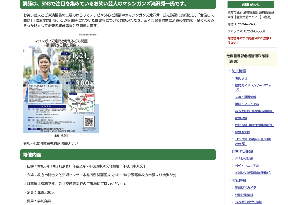Open 様式・マニュアル under 自主防災組織
The height and width of the screenshot is (205, 288).
tap(247, 166)
